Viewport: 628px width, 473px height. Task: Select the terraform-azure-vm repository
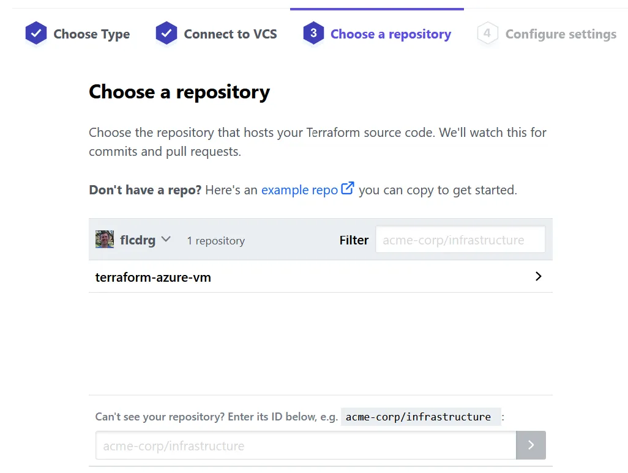(153, 277)
